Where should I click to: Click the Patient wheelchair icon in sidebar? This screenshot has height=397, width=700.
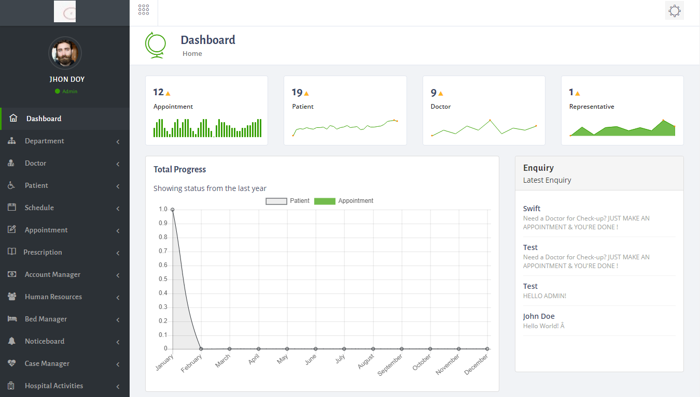(11, 185)
